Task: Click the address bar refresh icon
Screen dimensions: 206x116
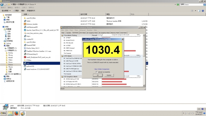Action: pyautogui.click(x=178, y=5)
